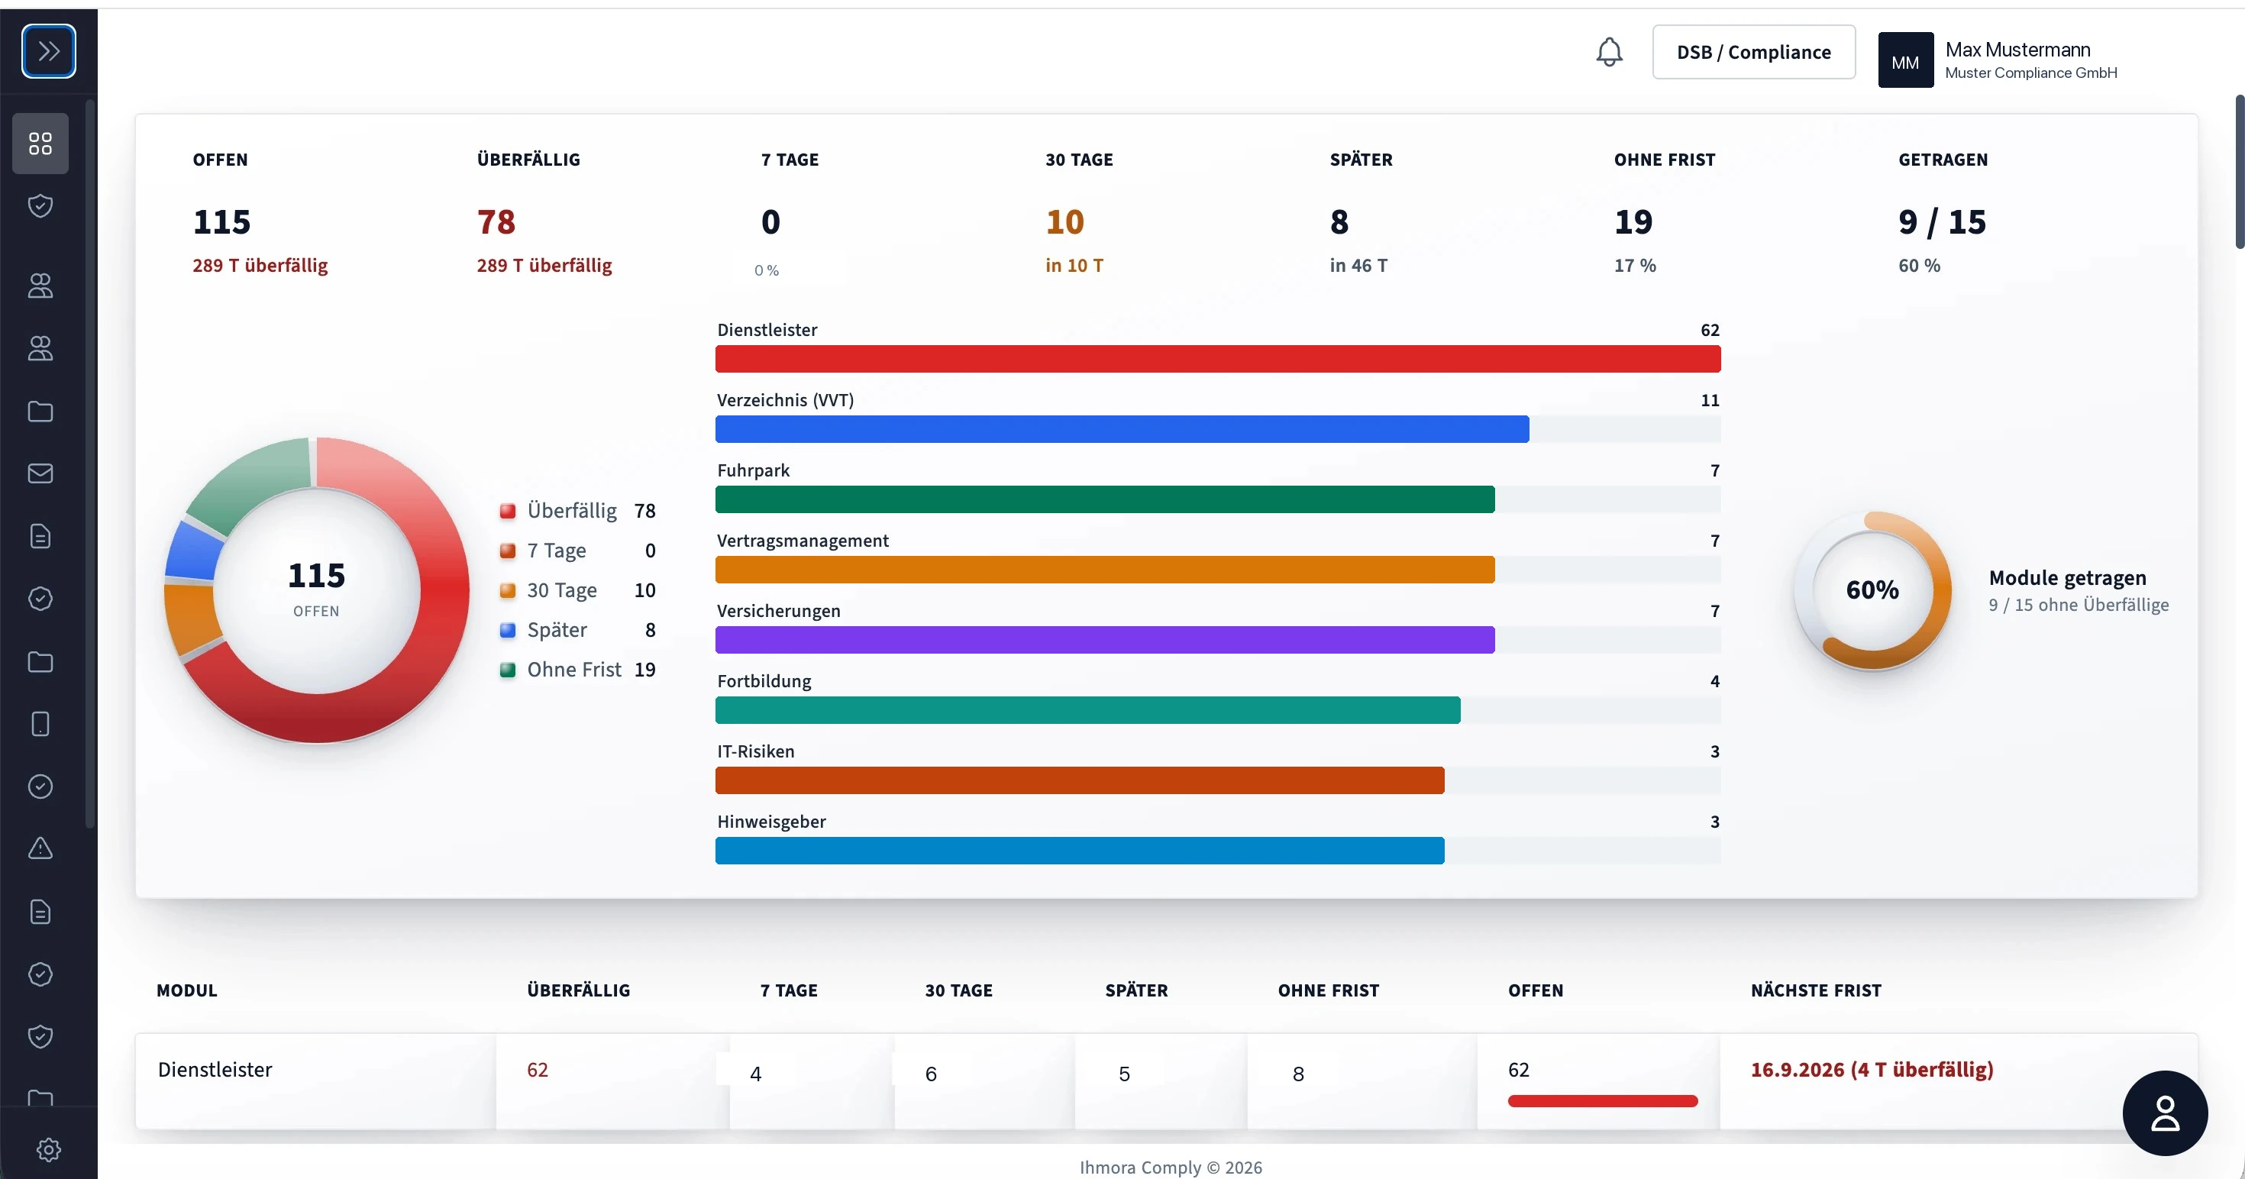Screen dimensions: 2245x1179
Task: Click the Hinweisgeber label
Action: [771, 821]
